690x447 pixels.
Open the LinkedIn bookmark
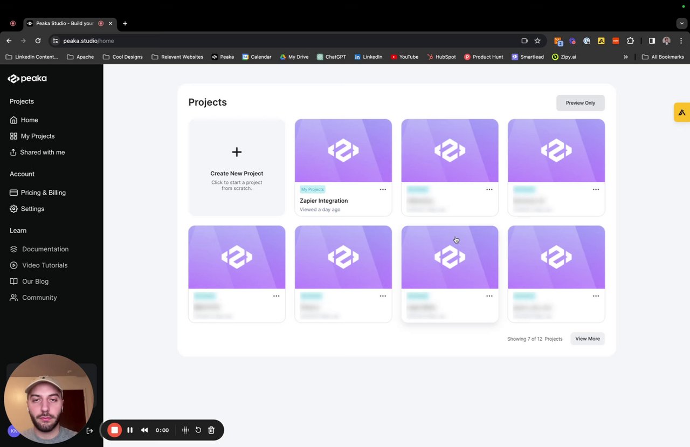coord(368,57)
